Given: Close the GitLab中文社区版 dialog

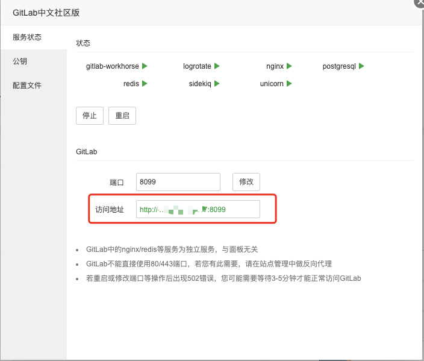Looking at the screenshot, I should coord(419,2).
